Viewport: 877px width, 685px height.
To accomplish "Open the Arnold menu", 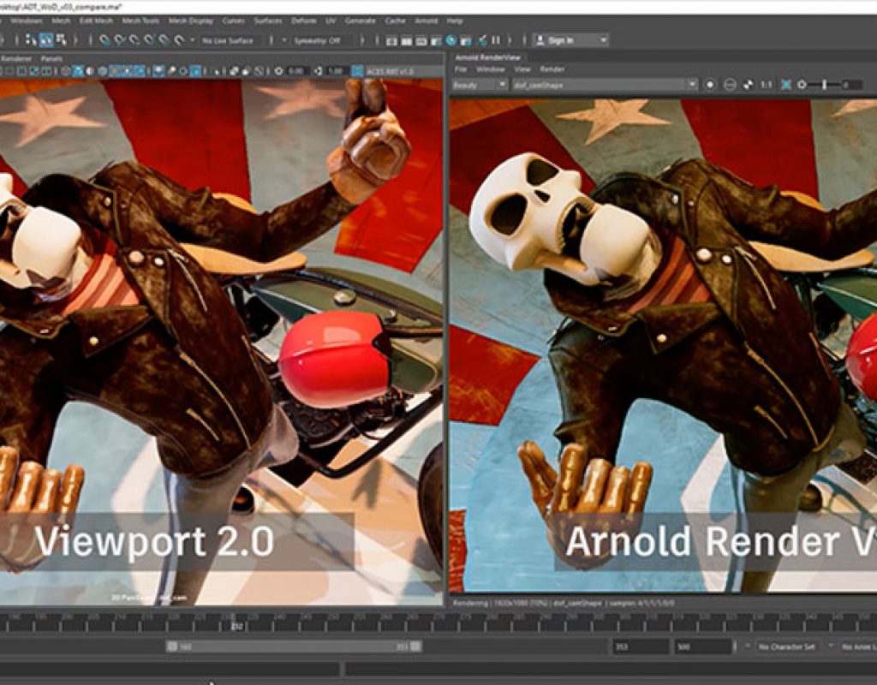I will (x=427, y=21).
